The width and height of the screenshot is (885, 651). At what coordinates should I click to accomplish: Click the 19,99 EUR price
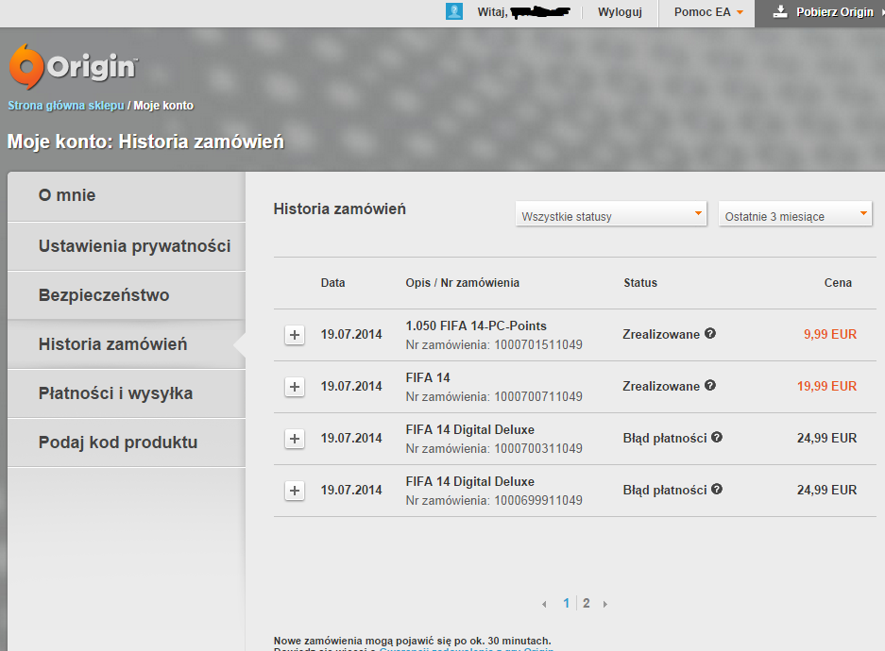click(x=826, y=386)
